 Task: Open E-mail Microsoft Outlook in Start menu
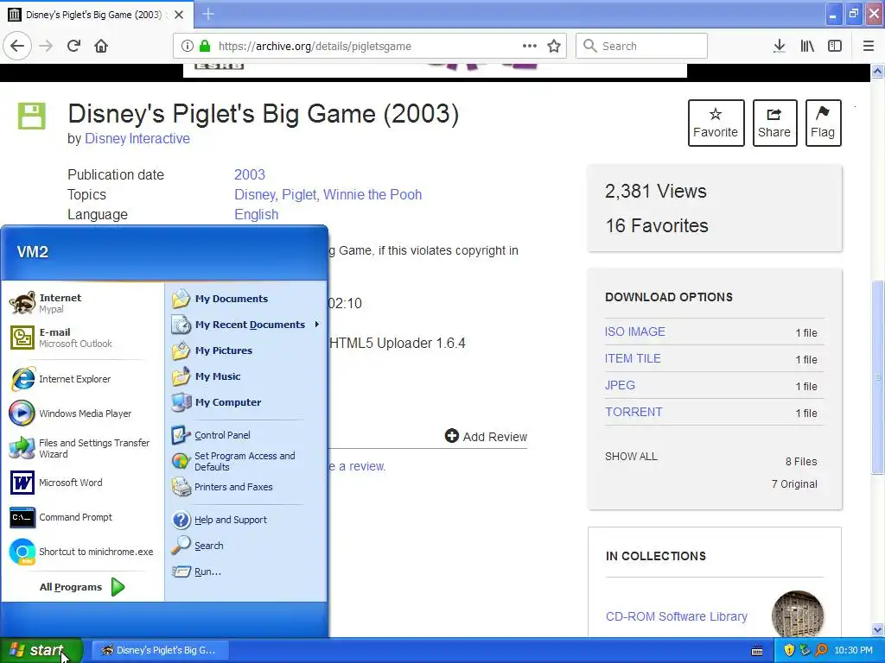click(x=82, y=338)
